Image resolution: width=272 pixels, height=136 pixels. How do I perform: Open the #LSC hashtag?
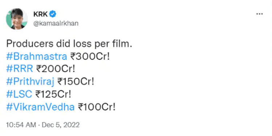(19, 94)
